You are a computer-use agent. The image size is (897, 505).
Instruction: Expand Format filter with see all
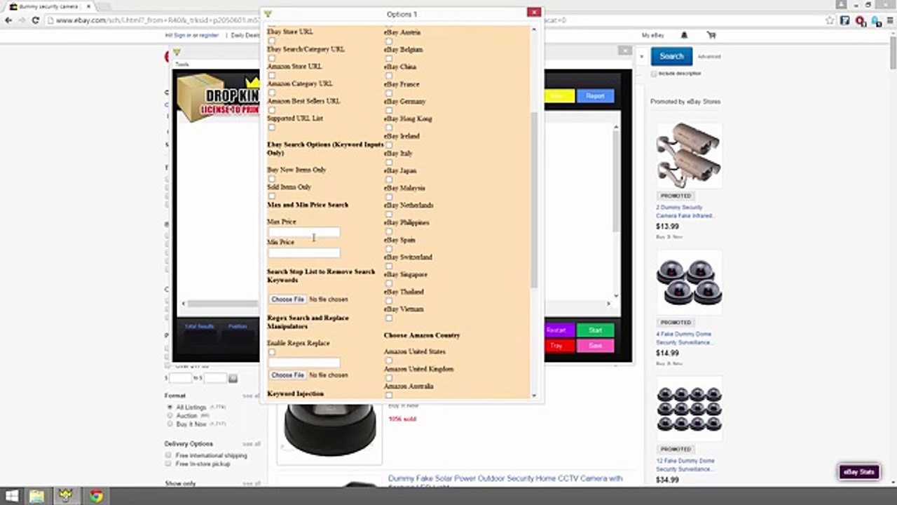coord(251,396)
